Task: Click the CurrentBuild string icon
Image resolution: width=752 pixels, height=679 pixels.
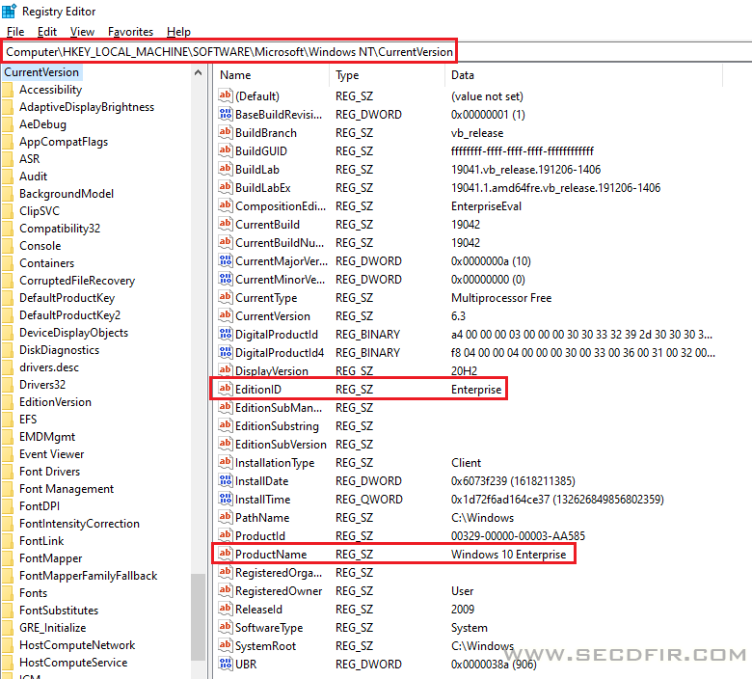Action: pos(226,224)
